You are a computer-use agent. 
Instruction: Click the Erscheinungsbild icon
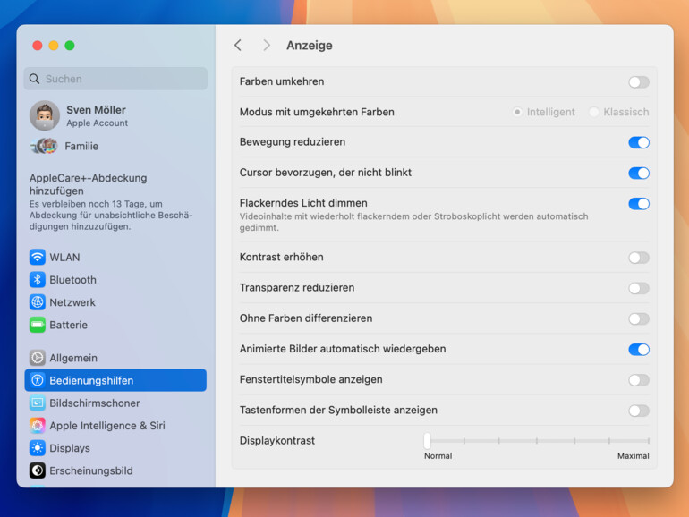point(38,470)
